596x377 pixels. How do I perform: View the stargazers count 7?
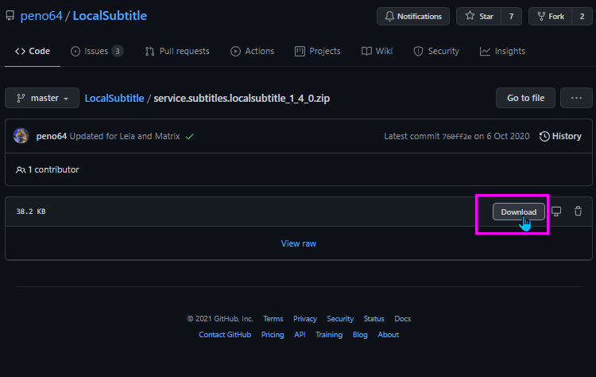click(x=511, y=17)
